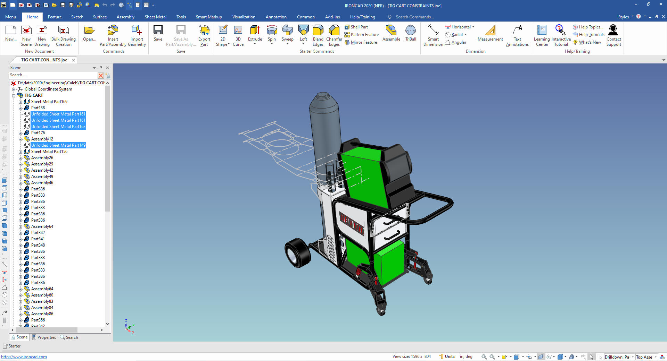Click in the Search Commands field
667x361 pixels.
[414, 17]
